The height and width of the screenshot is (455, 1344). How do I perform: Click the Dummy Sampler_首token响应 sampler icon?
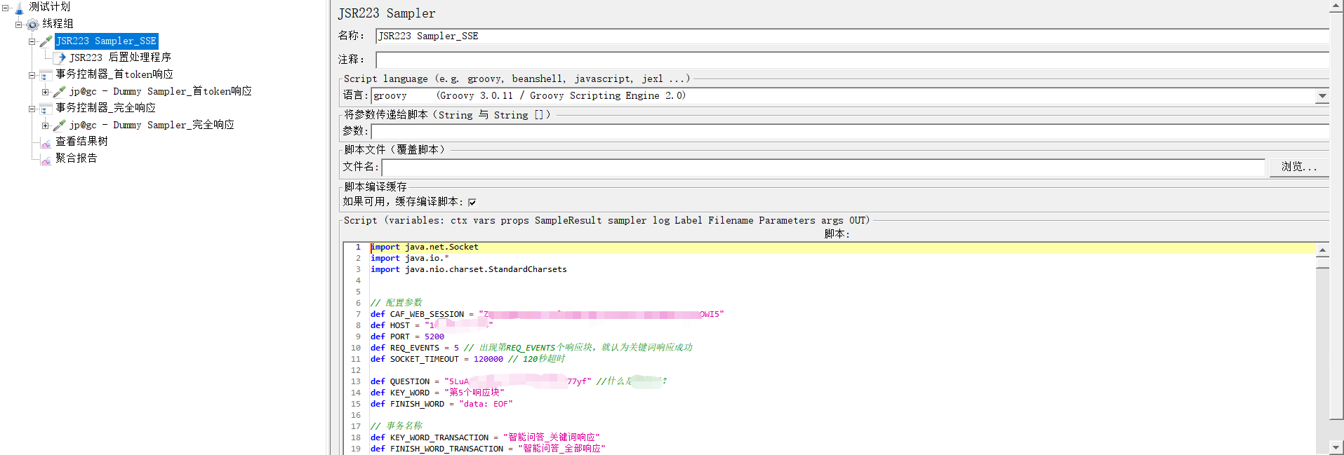[x=60, y=92]
